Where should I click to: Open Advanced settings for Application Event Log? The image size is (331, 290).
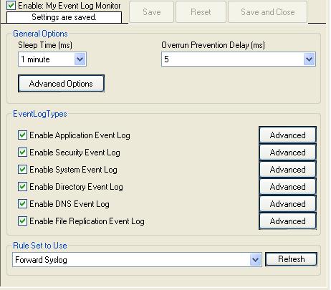point(287,135)
